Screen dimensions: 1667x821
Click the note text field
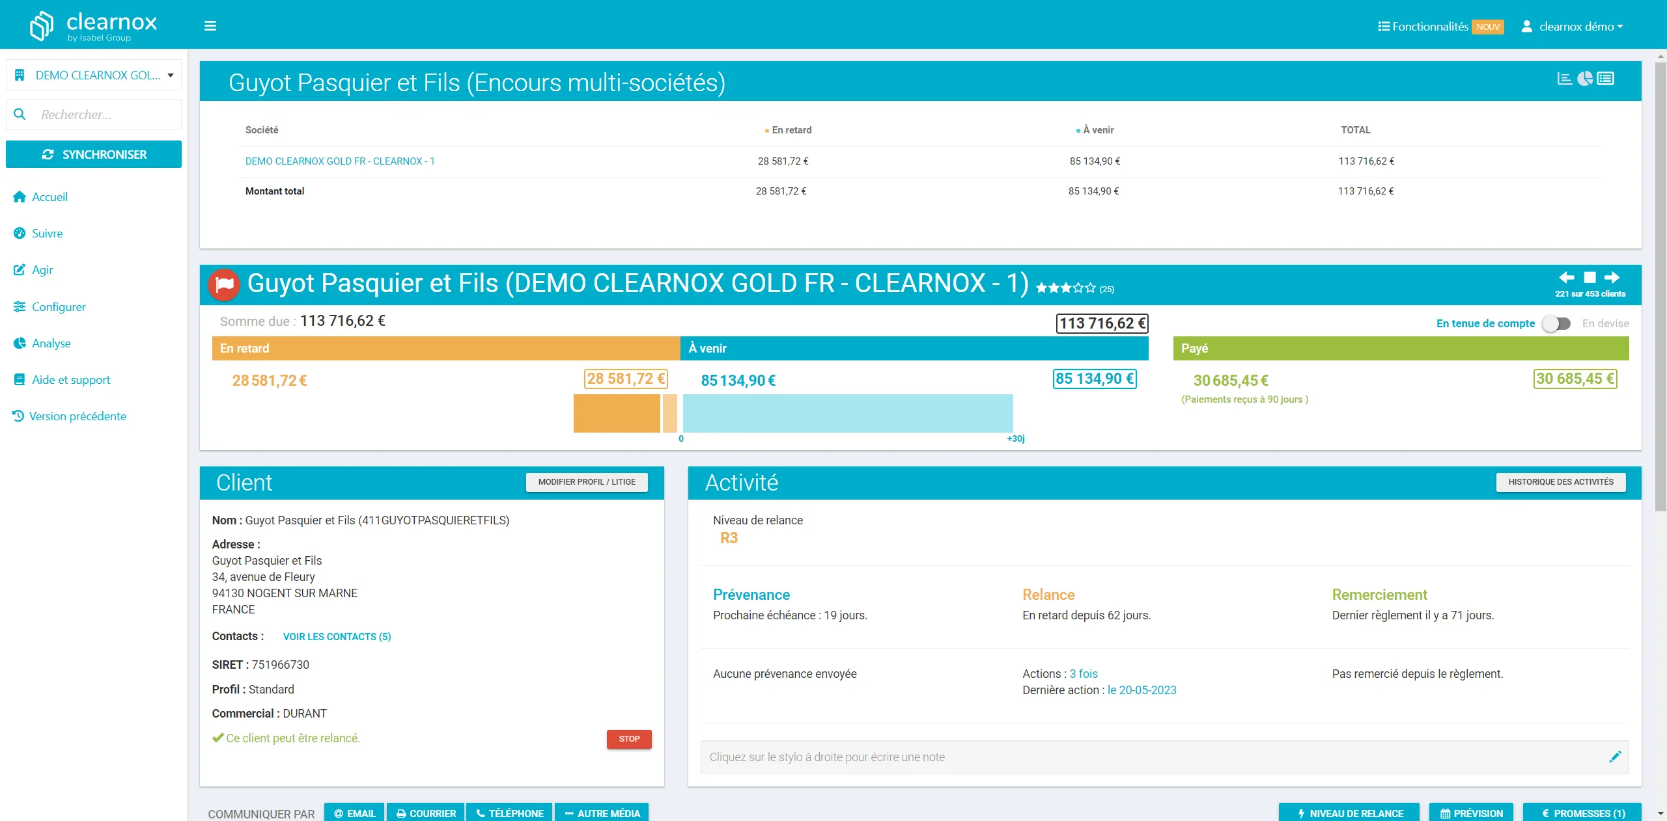1164,757
